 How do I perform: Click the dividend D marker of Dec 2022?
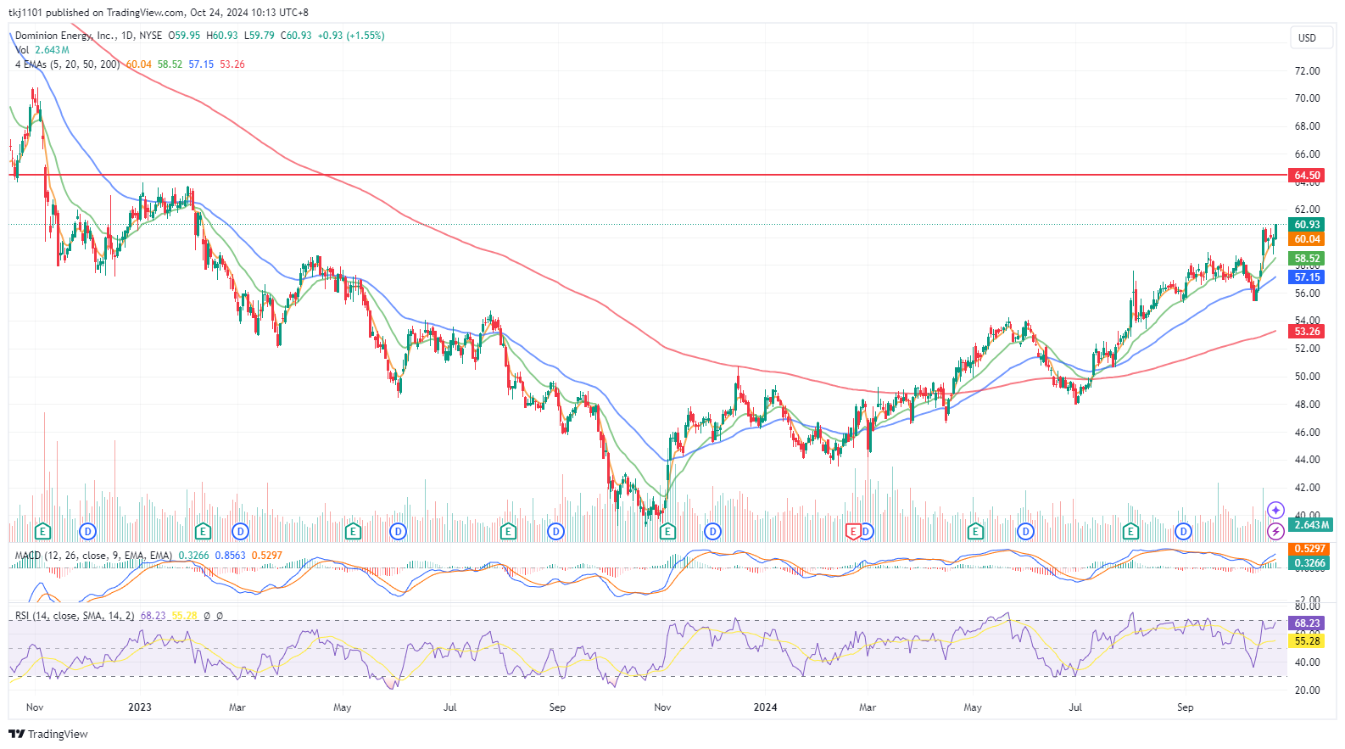point(87,532)
